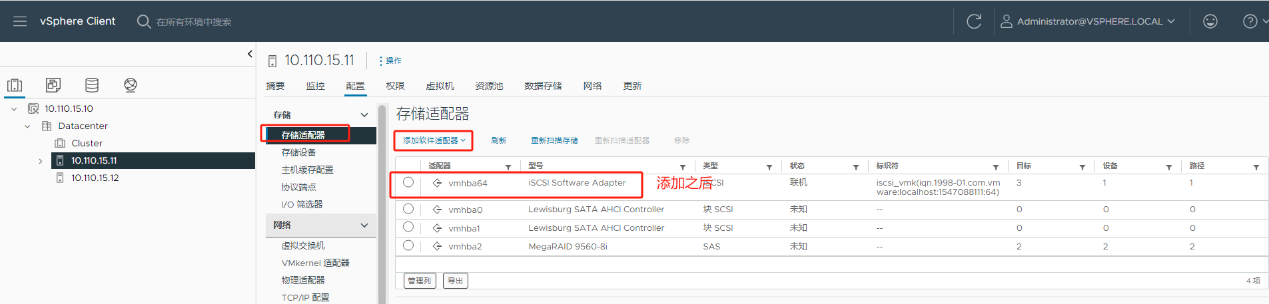This screenshot has width=1269, height=304.
Task: Expand the 10.110.15.11 host tree node
Action: (x=41, y=160)
